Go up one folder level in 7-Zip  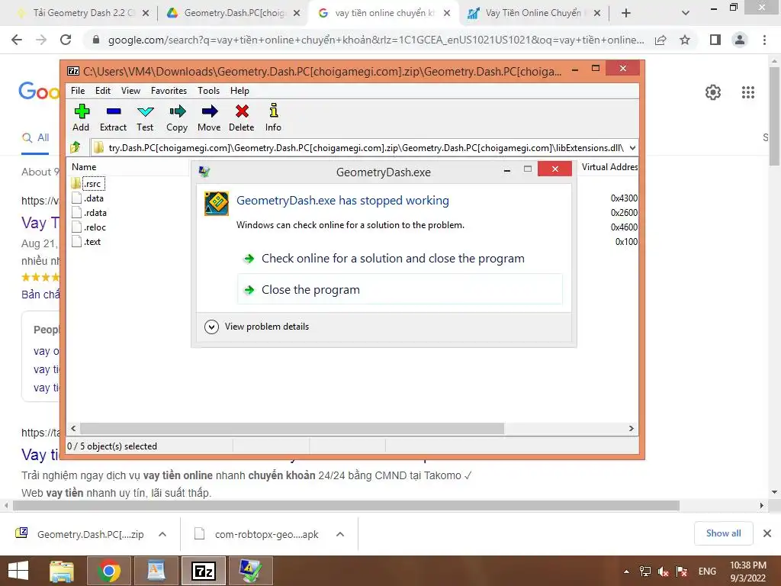(x=76, y=147)
